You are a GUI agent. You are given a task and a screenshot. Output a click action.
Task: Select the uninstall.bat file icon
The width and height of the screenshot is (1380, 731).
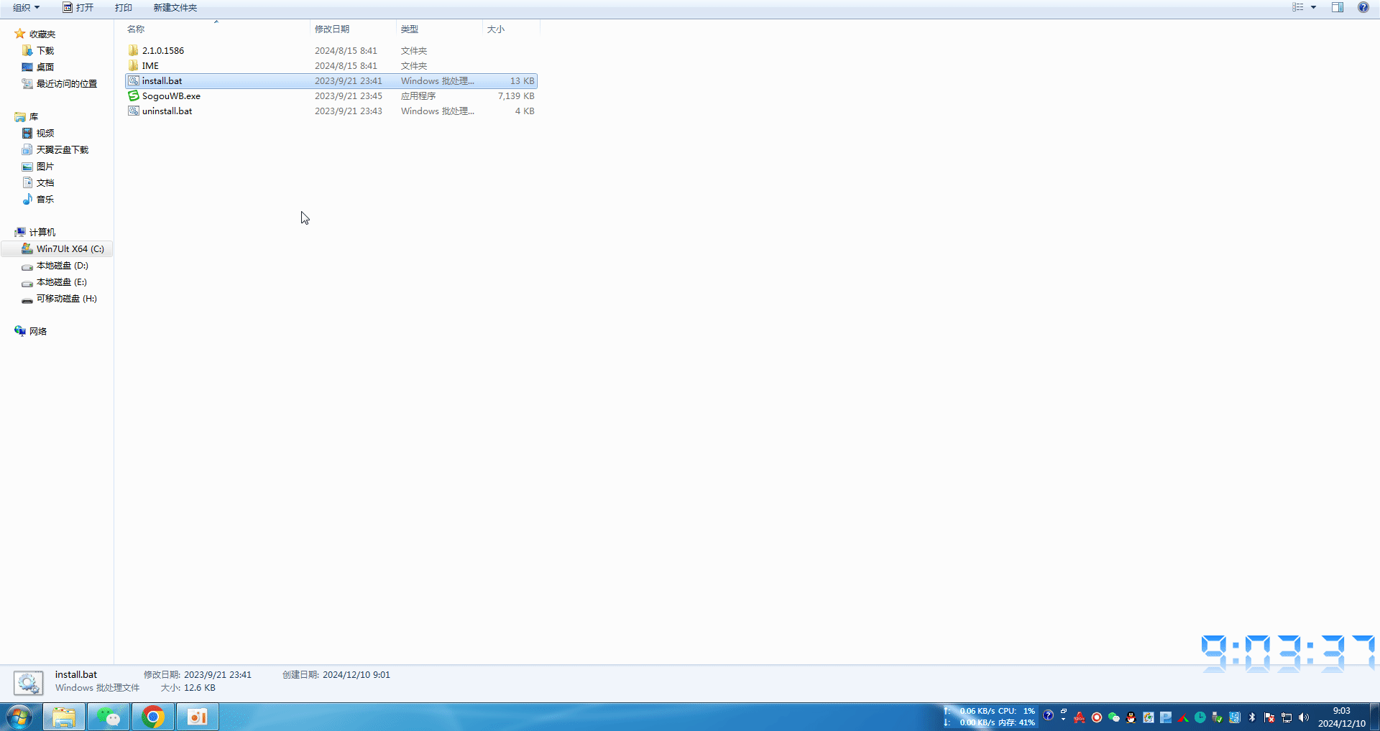point(133,111)
